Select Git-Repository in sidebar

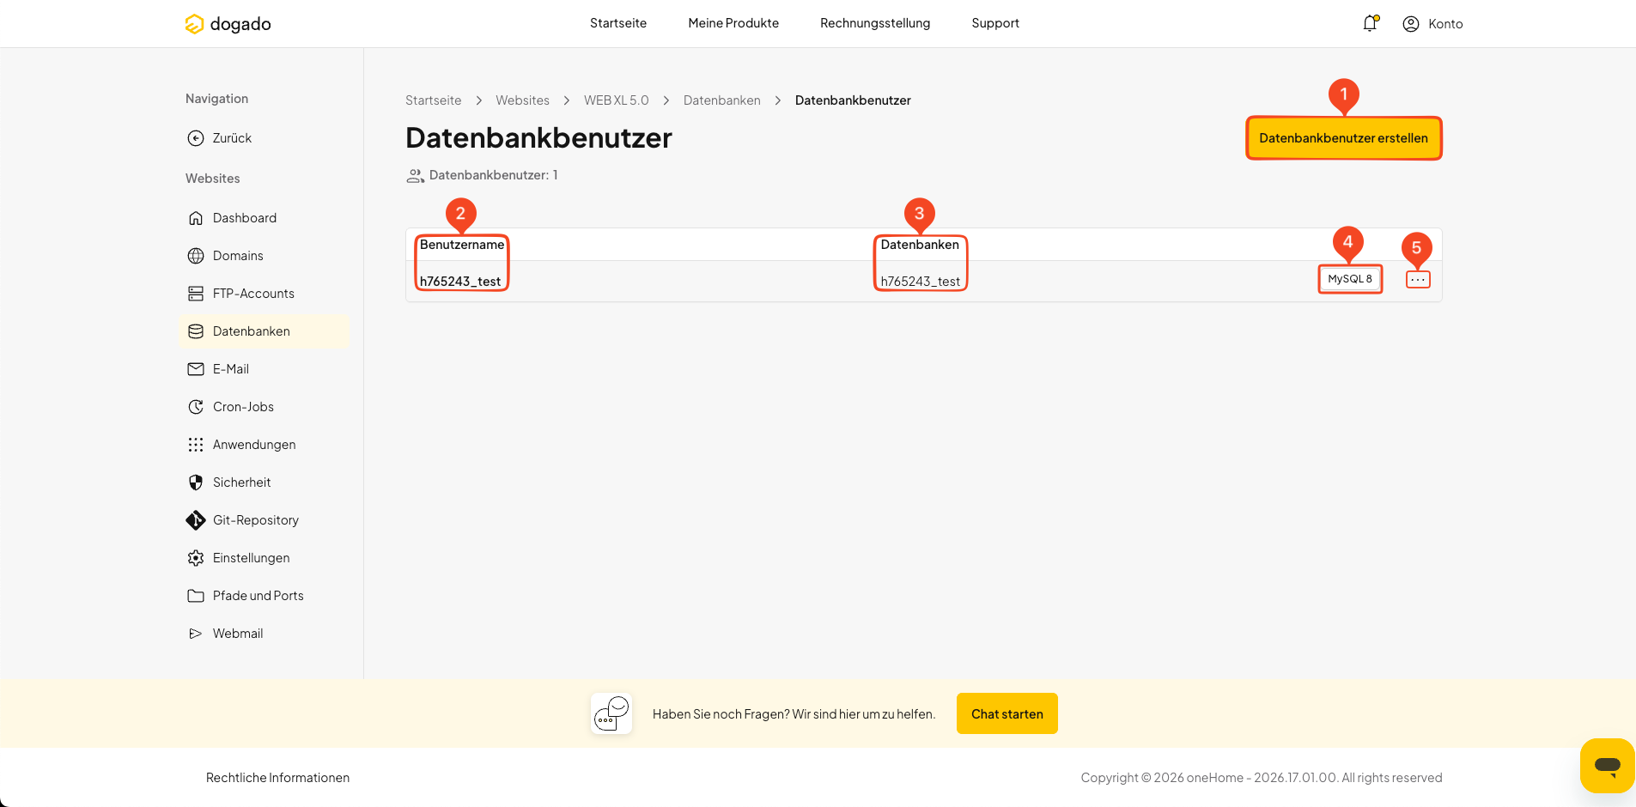256,520
